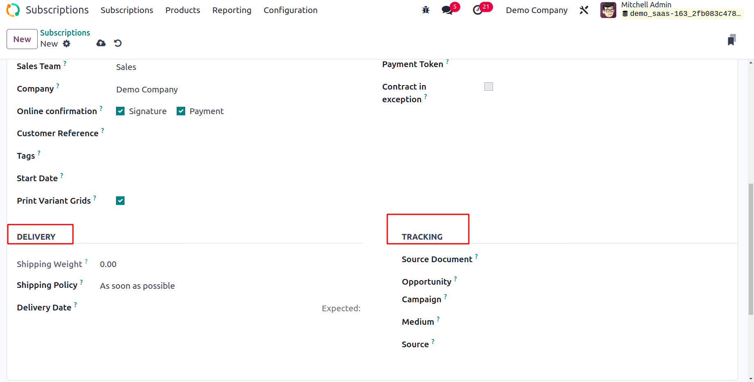Uncheck the Signature checkbox
This screenshot has height=382, width=754.
120,111
